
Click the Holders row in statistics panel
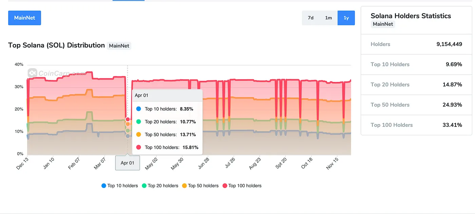click(416, 44)
